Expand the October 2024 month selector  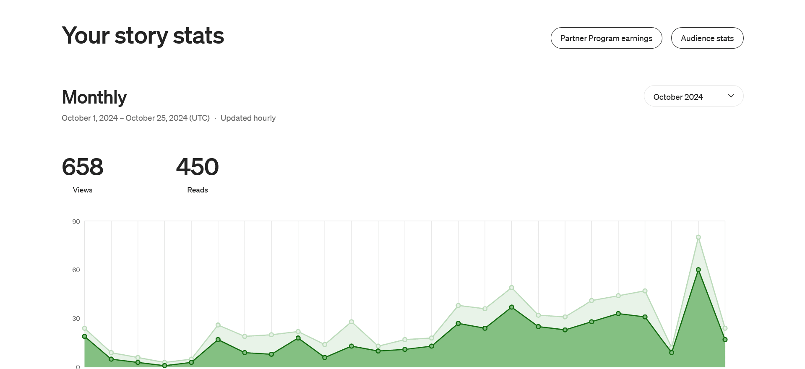pyautogui.click(x=693, y=96)
